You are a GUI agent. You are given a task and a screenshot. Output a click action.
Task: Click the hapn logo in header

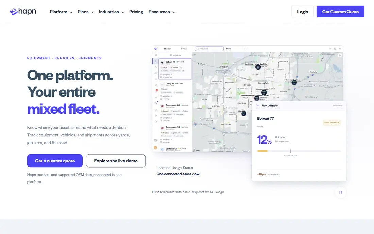click(x=23, y=11)
